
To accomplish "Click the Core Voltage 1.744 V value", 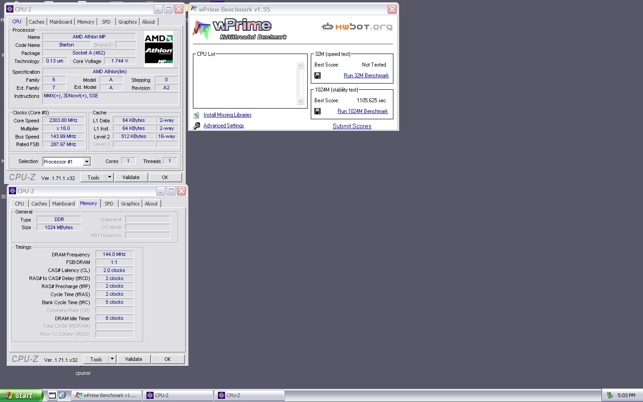I will [x=120, y=61].
